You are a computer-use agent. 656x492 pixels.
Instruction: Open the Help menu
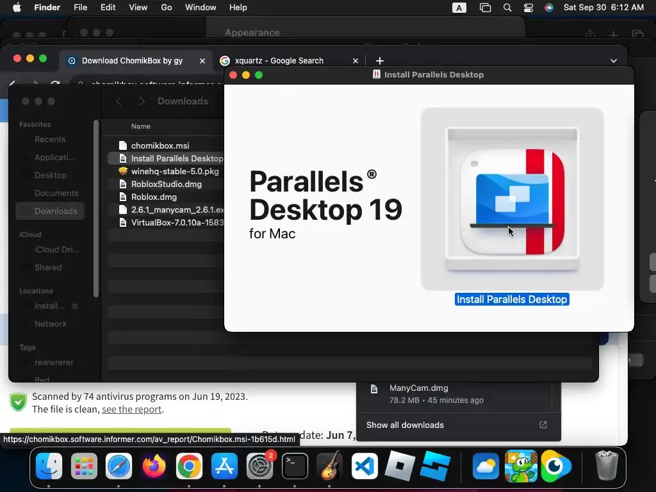[x=238, y=8]
